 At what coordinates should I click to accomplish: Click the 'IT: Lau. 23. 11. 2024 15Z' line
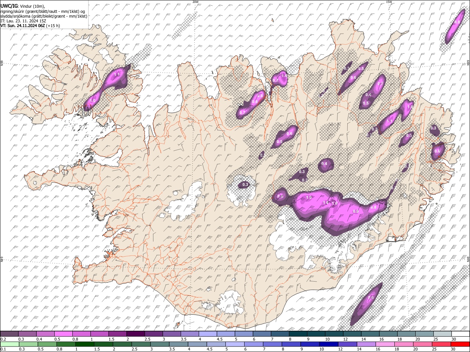(x=23, y=21)
